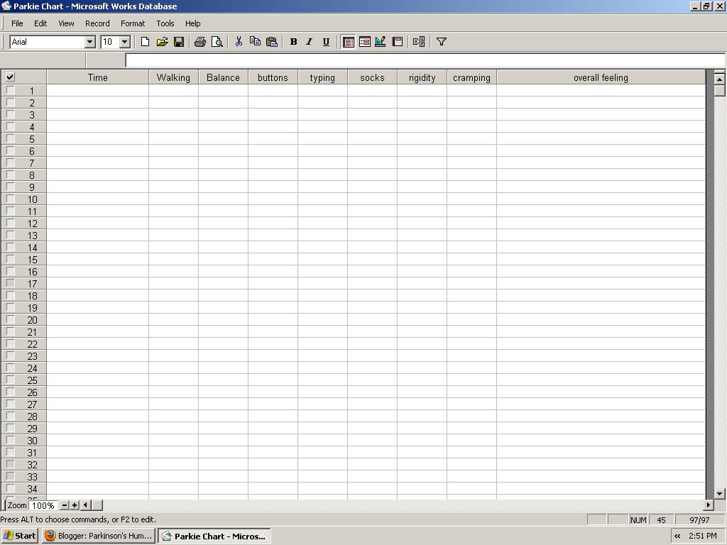
Task: Select record row number 12
Action: tap(32, 224)
